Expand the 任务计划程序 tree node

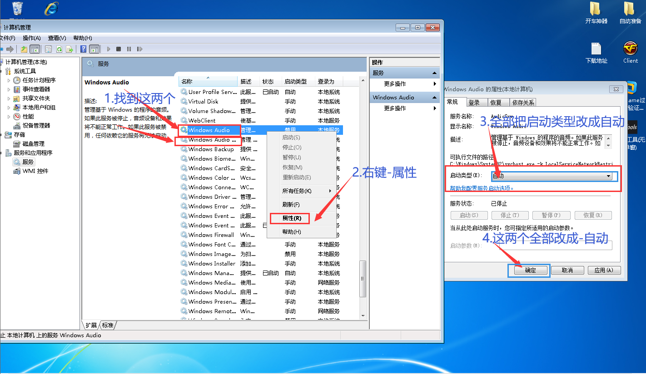tap(9, 80)
